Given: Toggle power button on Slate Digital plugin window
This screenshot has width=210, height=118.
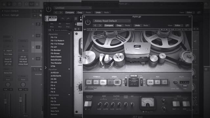Looking at the screenshot, I should point(49,9).
